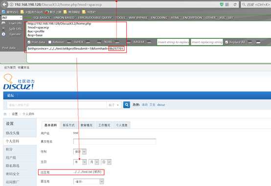Click the Execute icon in HackBar
The image size is (271, 186).
tap(3, 34)
